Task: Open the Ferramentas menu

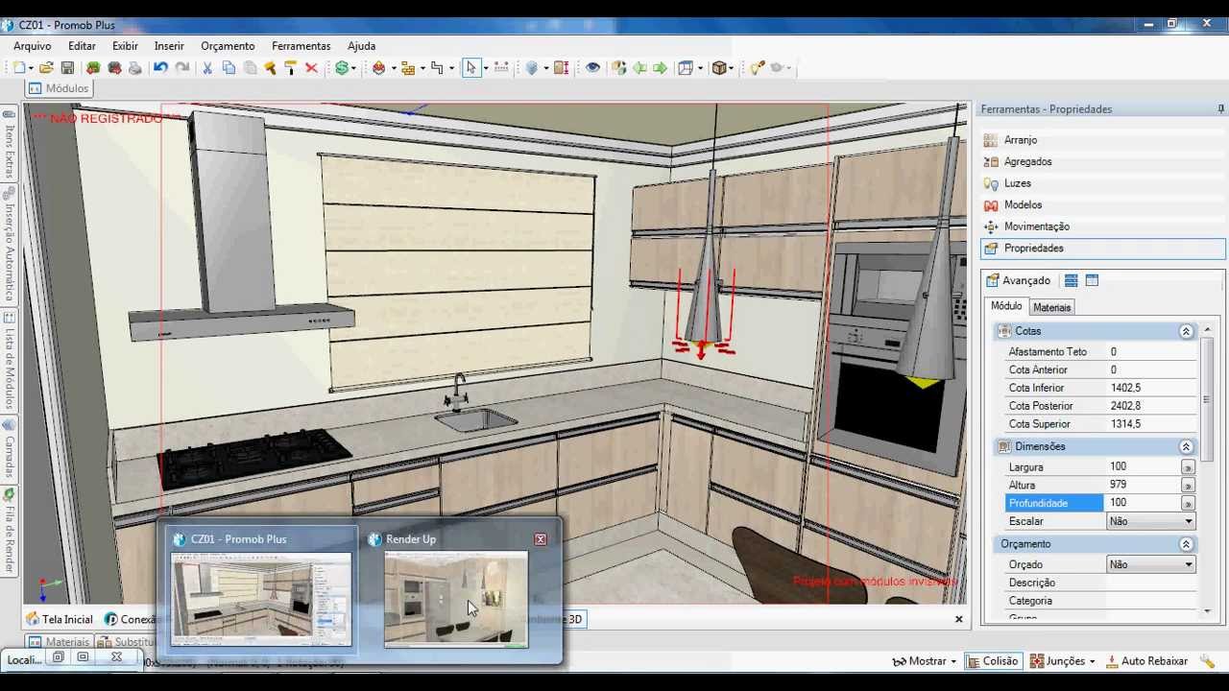Action: 301,46
